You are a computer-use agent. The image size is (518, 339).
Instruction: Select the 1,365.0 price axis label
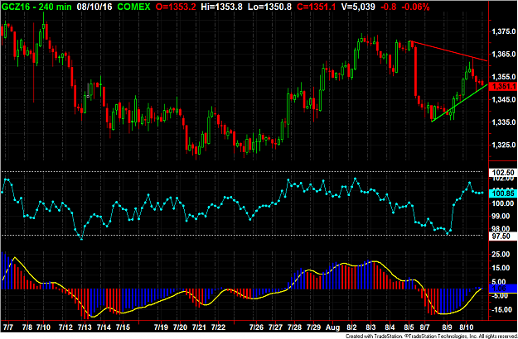[x=504, y=54]
